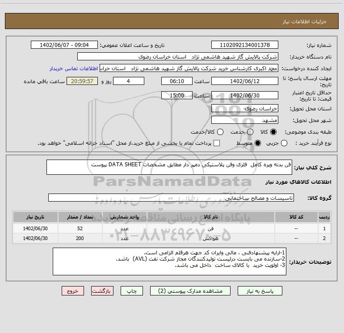Viewport: 344px width, 333px height.
Task: Open the اطلاعات تماس خریدار link
Action: point(74,68)
